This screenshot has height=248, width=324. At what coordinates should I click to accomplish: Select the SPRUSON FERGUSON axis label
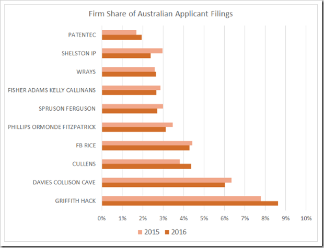(x=67, y=109)
